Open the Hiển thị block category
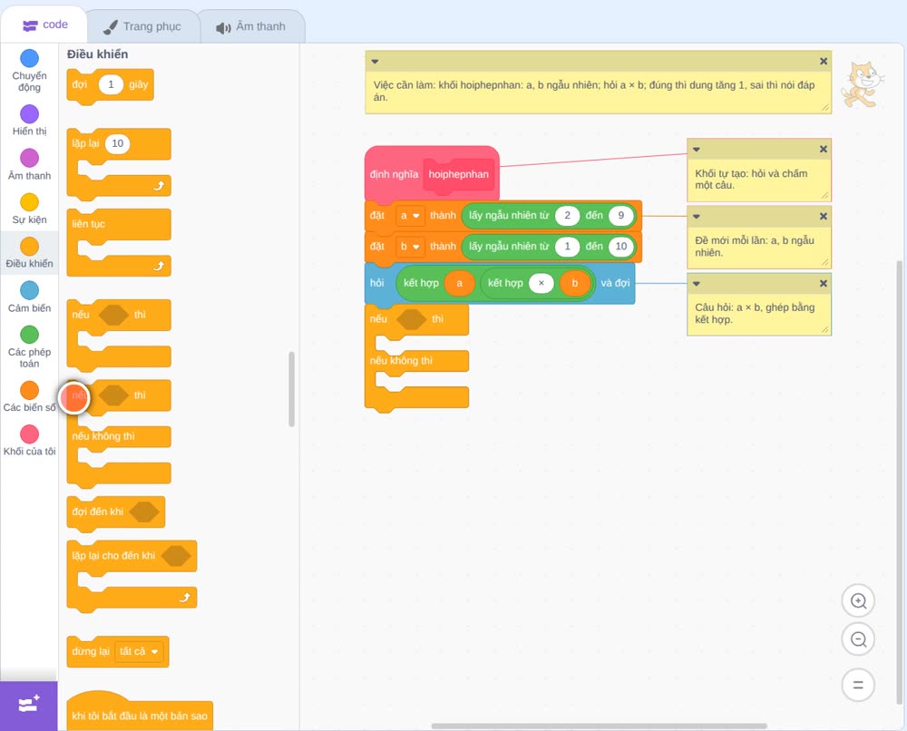 30,121
